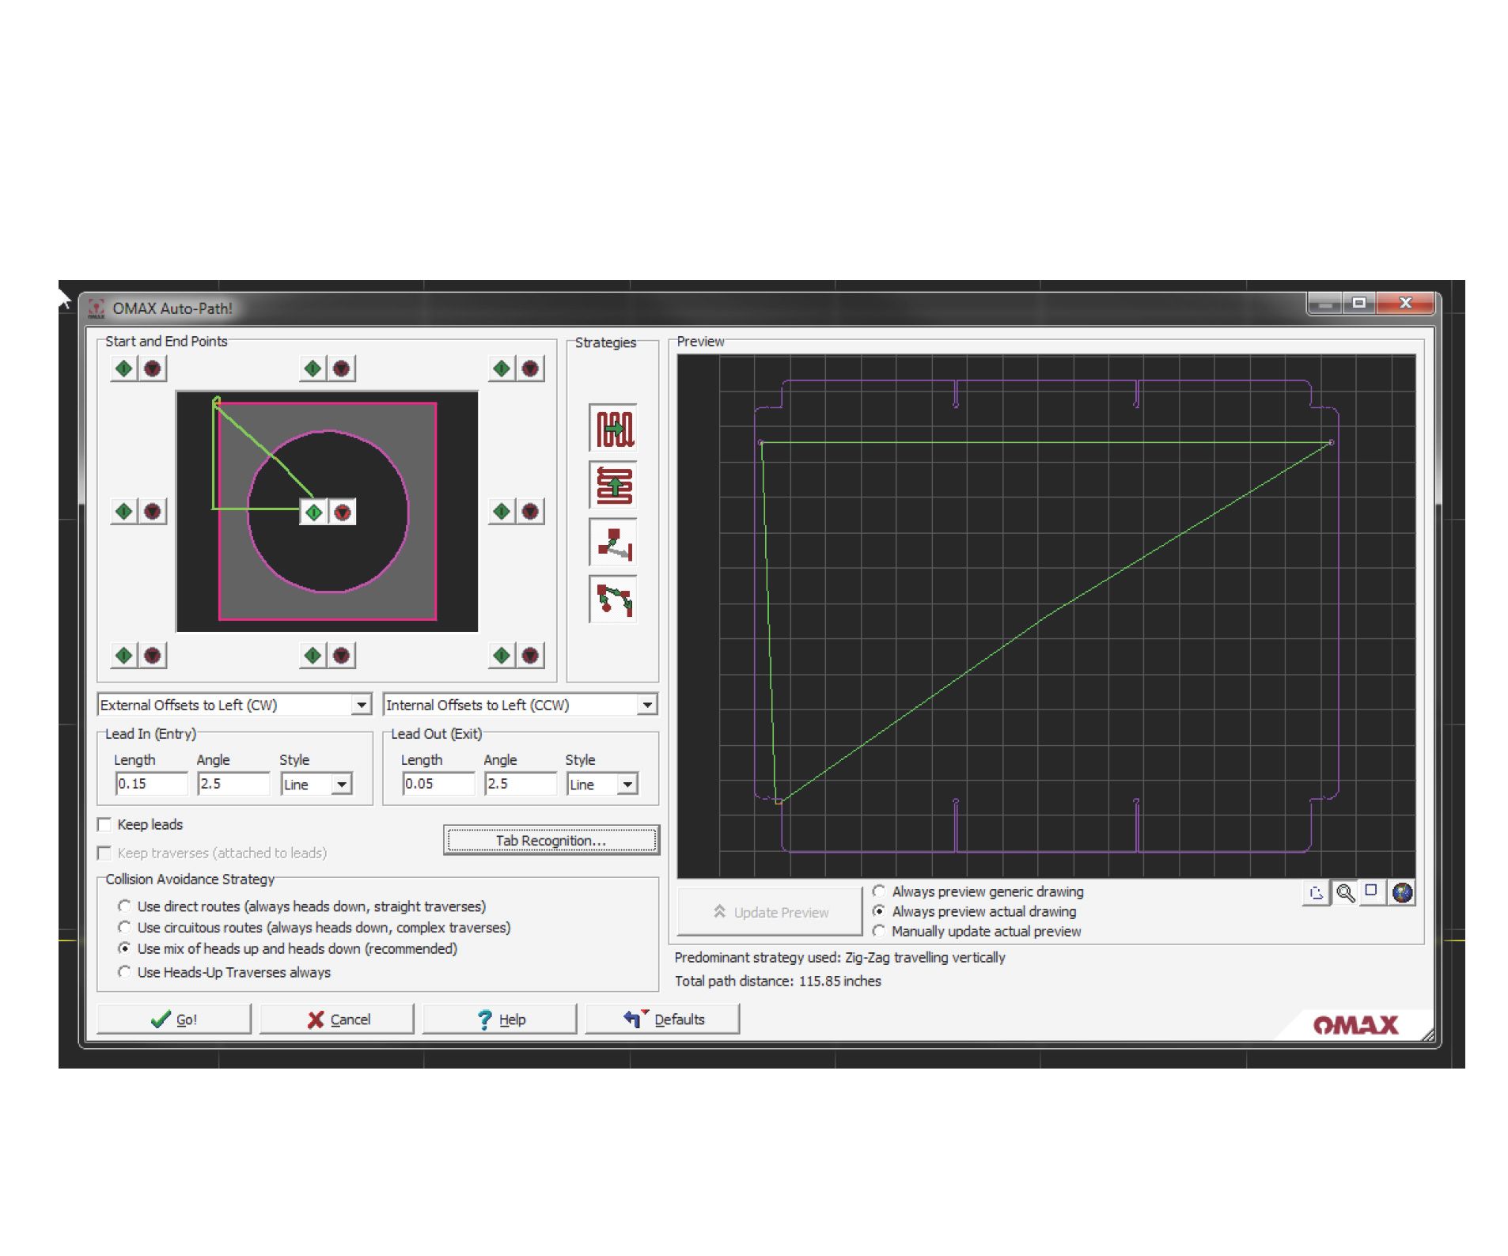The height and width of the screenshot is (1256, 1508).
Task: Set the green start point at top-left corner
Action: click(x=123, y=369)
